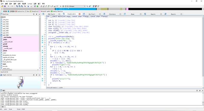Image resolution: width=204 pixels, height=111 pixels.
Task: Select _printf in Functions list
Action: pyautogui.click(x=5, y=44)
